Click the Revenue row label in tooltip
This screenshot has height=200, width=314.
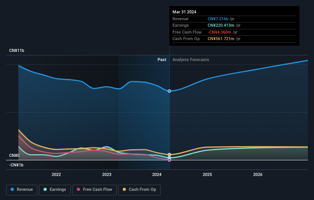point(181,19)
